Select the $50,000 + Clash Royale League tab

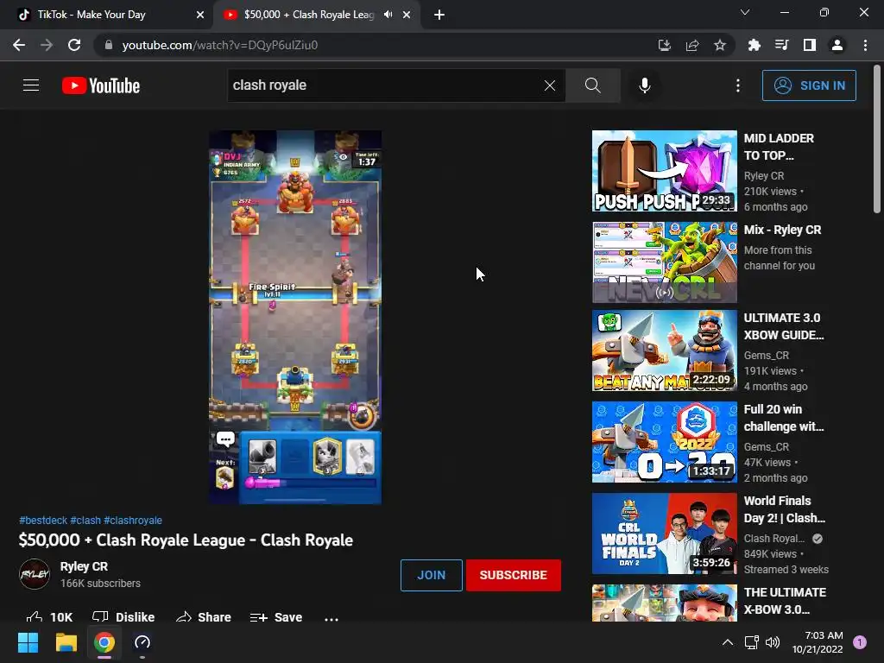coord(309,15)
